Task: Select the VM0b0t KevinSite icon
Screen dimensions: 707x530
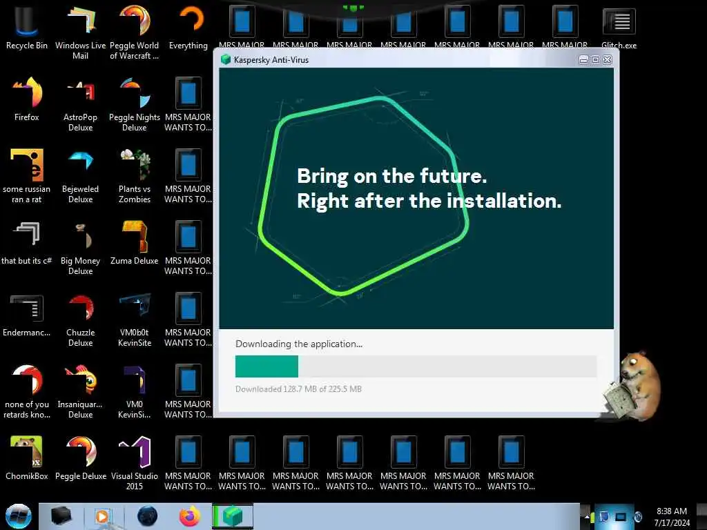Action: tap(135, 320)
